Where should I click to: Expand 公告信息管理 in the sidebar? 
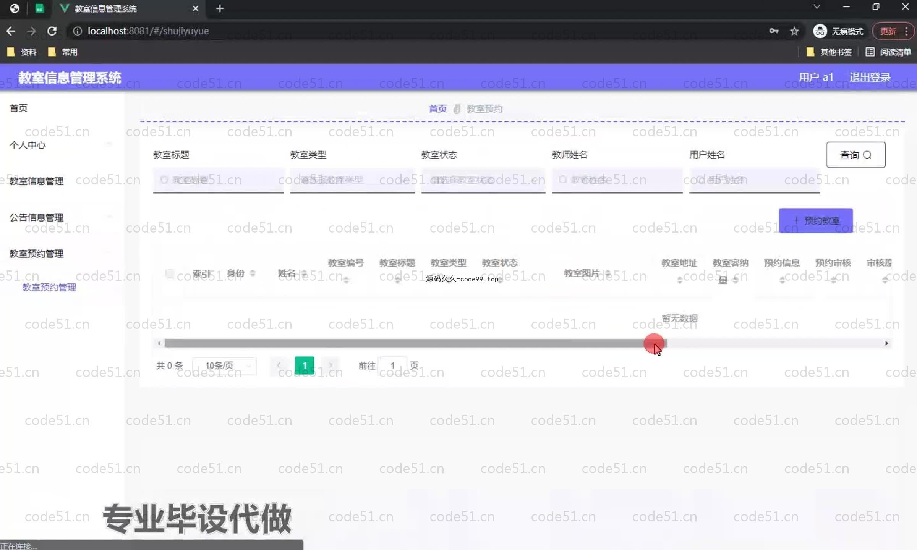click(36, 217)
